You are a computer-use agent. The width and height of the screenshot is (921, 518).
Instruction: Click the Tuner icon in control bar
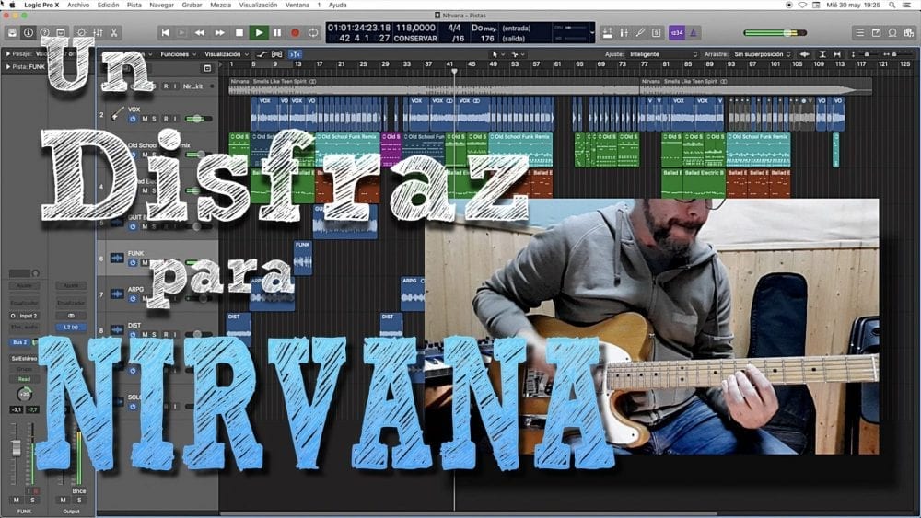624,33
